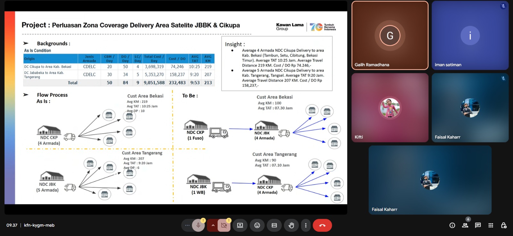Expand video settings chevron arrow
The image size is (513, 236).
[213, 225]
